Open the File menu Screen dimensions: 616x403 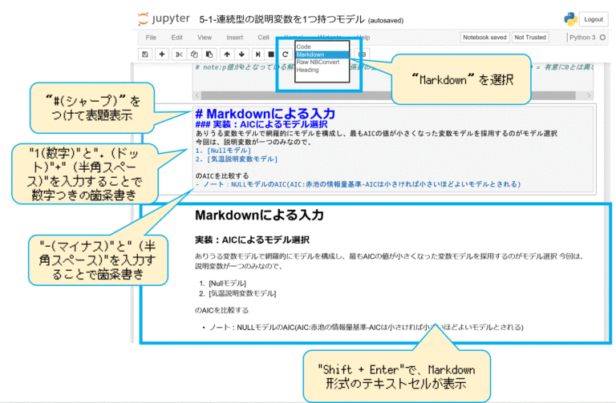click(x=150, y=38)
